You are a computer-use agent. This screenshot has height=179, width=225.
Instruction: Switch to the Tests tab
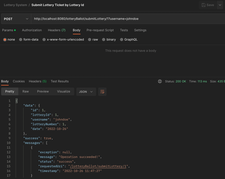pos(124,30)
